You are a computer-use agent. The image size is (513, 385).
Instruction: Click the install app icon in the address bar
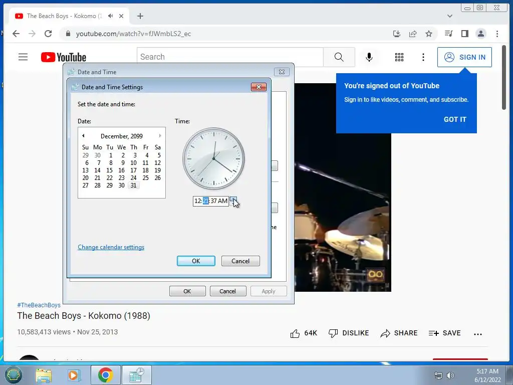pos(397,34)
